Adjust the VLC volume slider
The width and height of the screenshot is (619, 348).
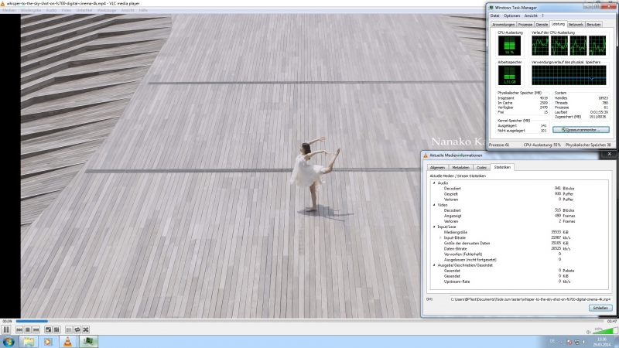pos(605,331)
